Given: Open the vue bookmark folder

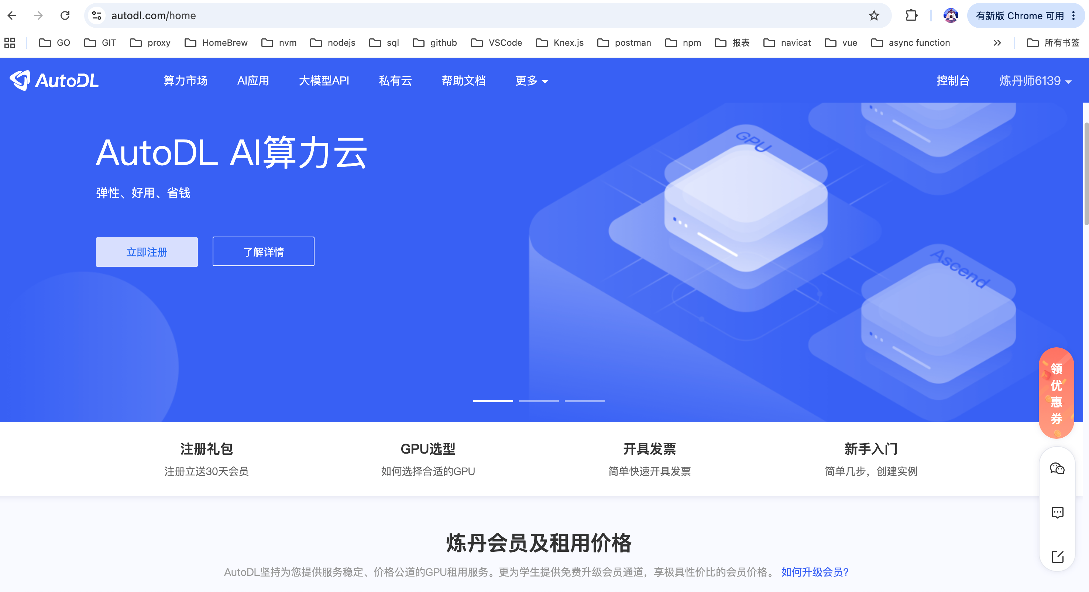Looking at the screenshot, I should click(x=841, y=43).
